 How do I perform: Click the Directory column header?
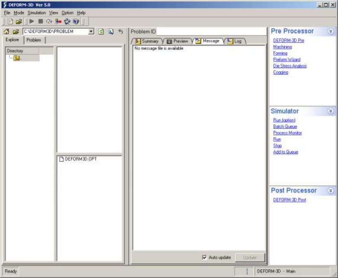click(x=22, y=51)
